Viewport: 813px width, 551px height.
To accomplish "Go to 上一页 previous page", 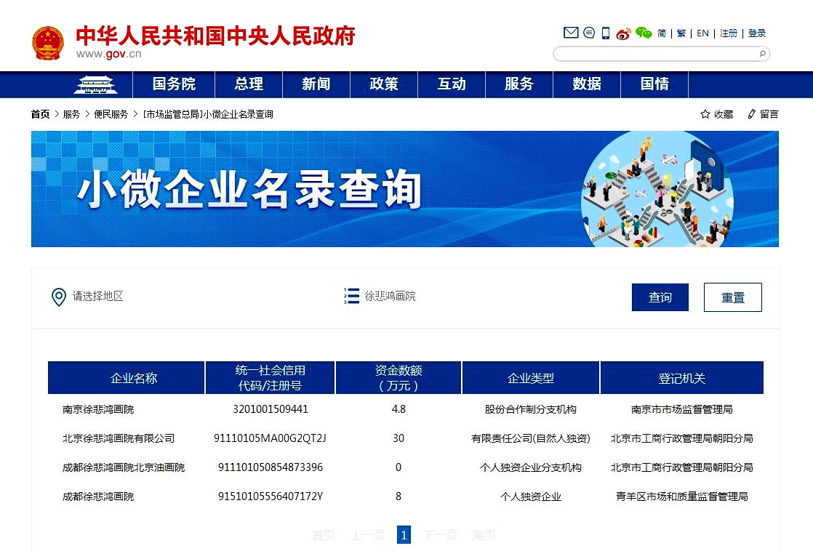I will tap(368, 535).
